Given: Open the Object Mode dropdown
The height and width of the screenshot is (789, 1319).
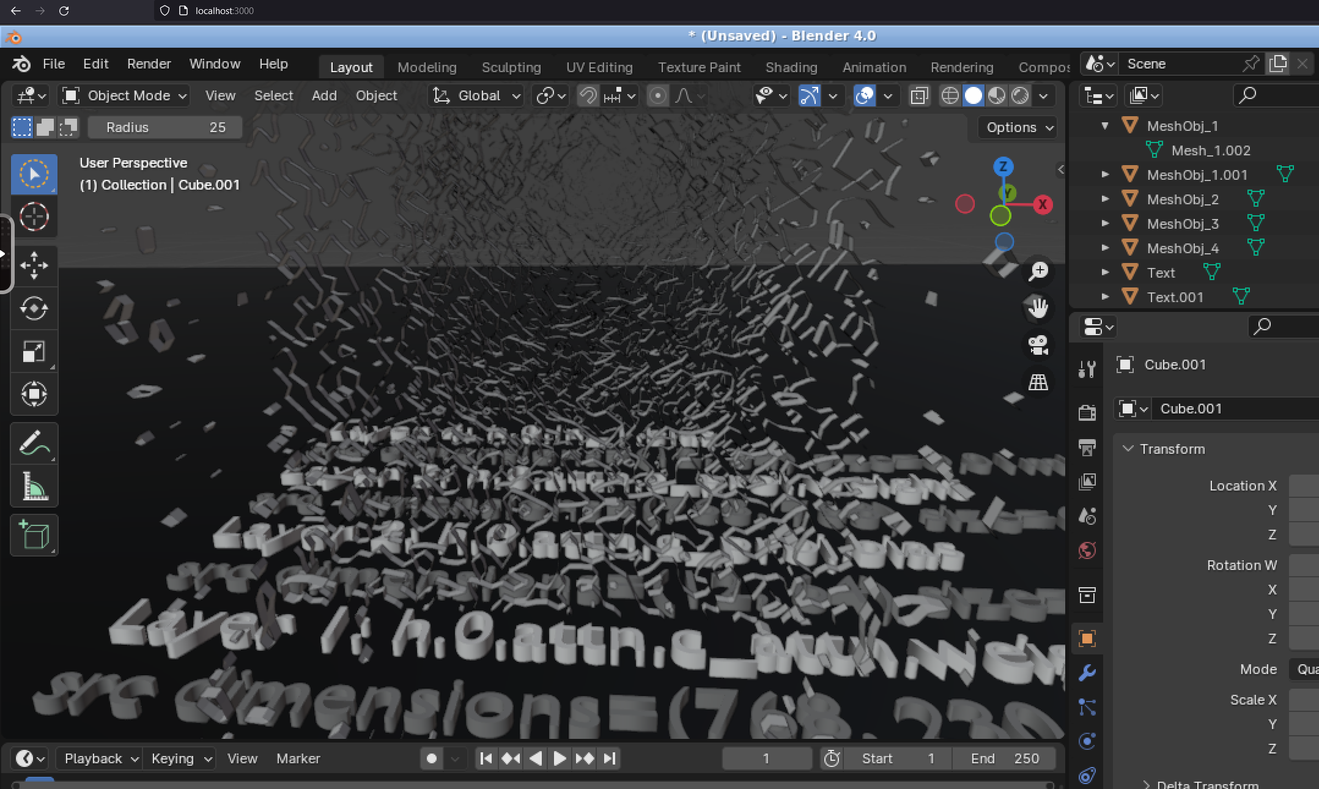Looking at the screenshot, I should [124, 96].
